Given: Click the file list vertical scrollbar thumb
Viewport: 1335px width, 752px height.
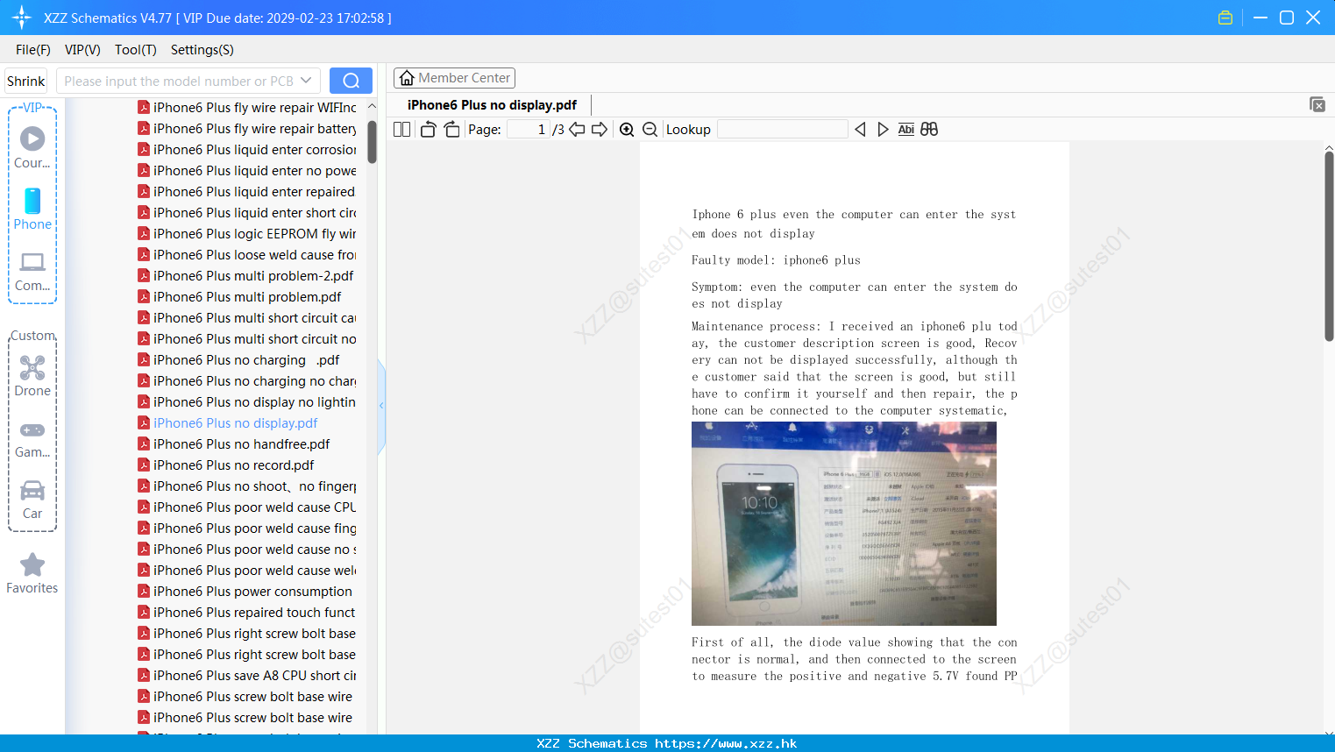Looking at the screenshot, I should (372, 142).
